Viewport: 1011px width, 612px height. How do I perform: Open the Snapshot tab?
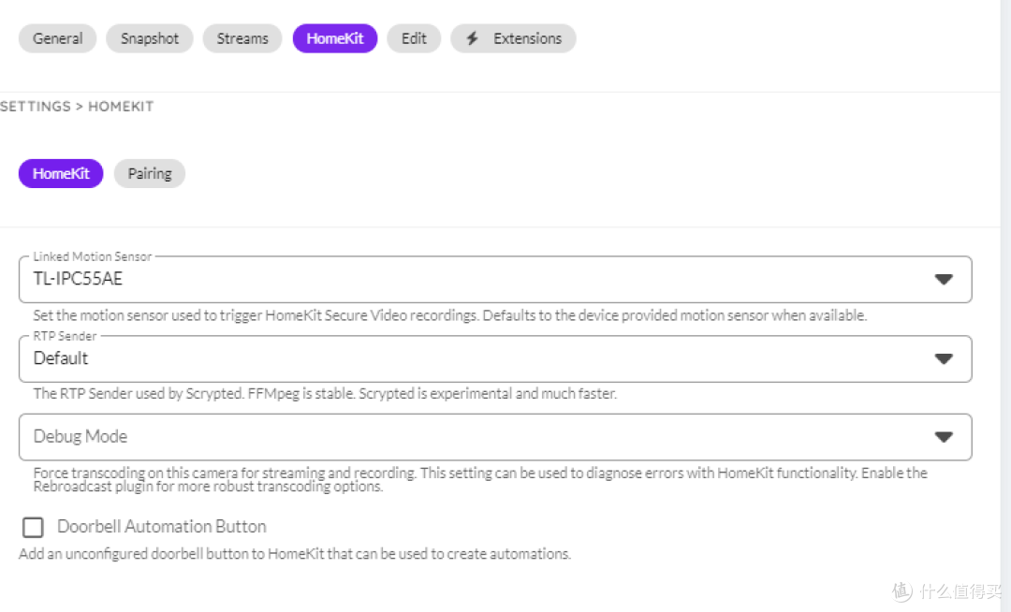149,38
